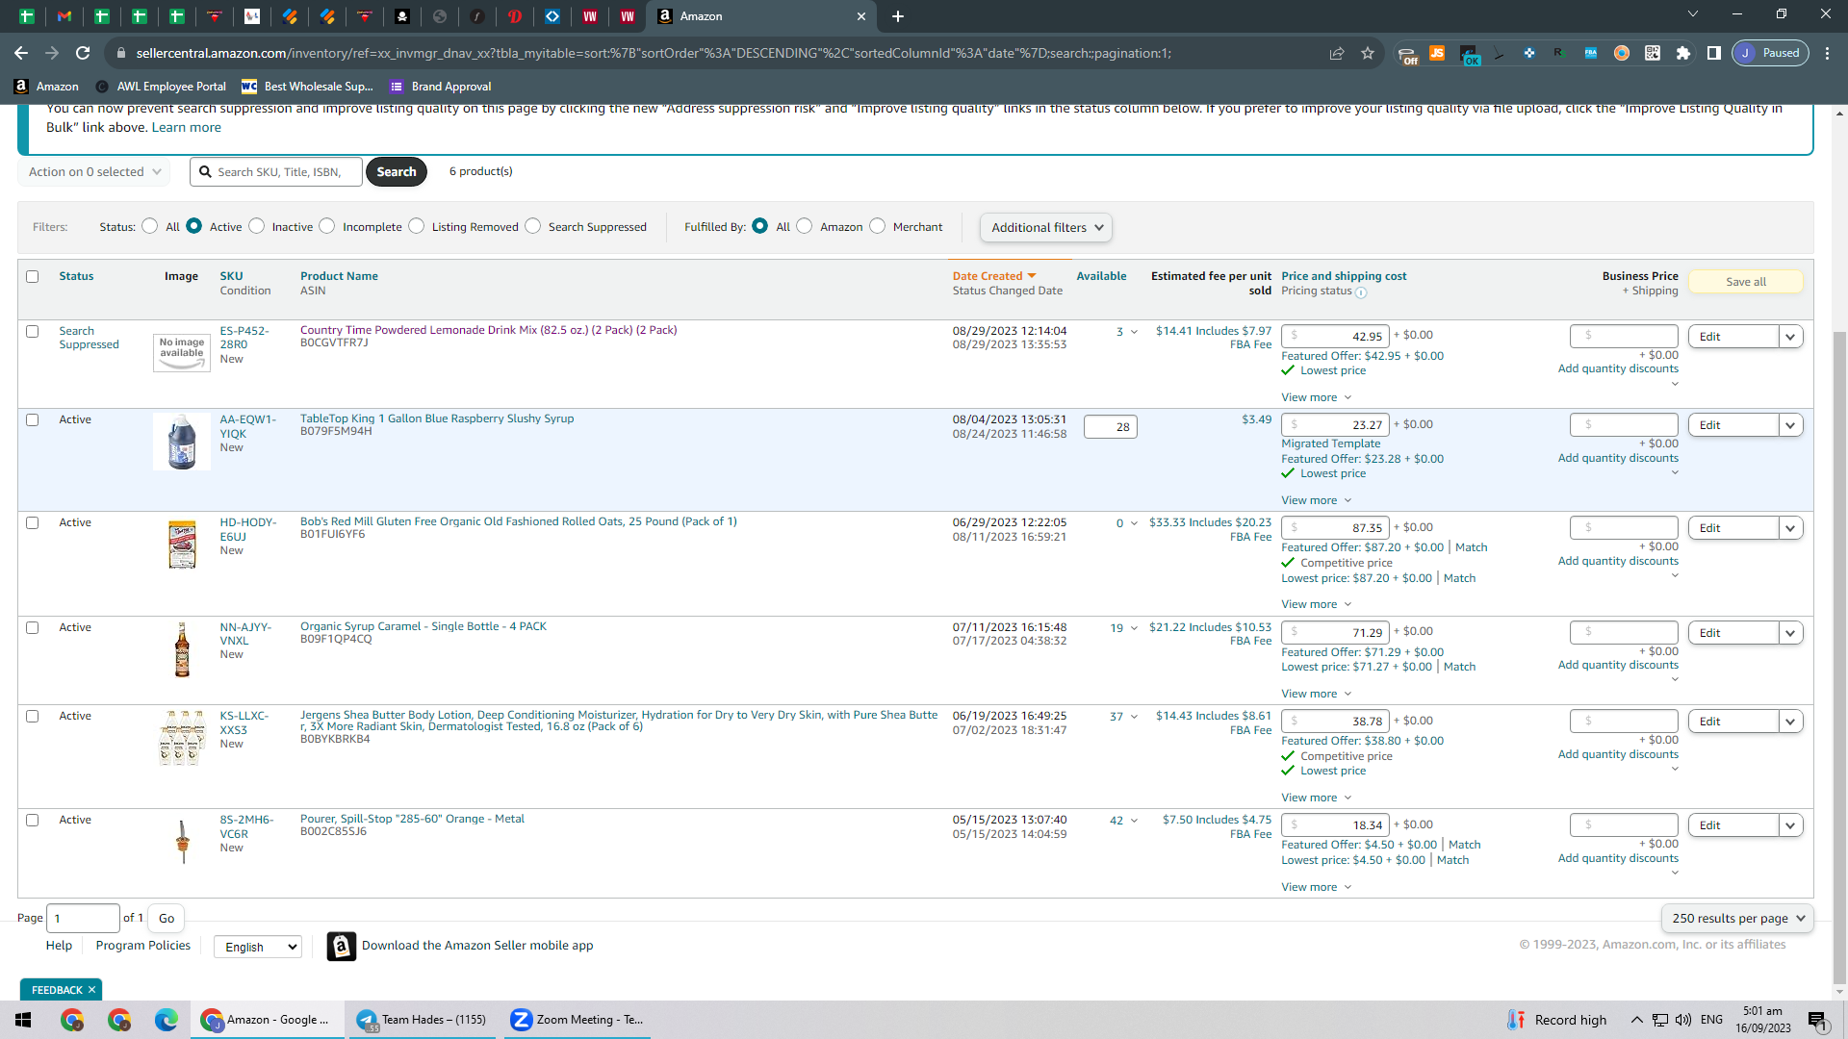Select the Country Time Lemonade row checkbox

pyautogui.click(x=32, y=332)
